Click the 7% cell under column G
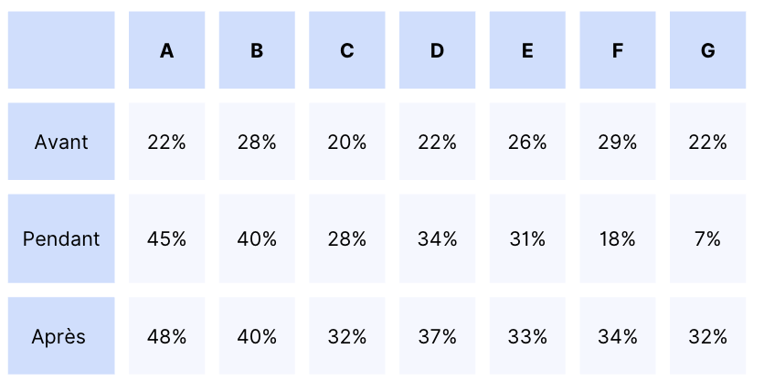The height and width of the screenshot is (391, 764). [707, 238]
